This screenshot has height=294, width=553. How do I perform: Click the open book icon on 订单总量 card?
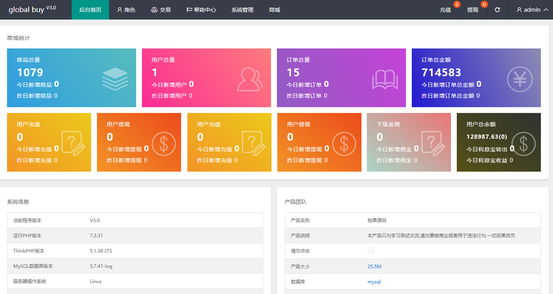tap(385, 80)
